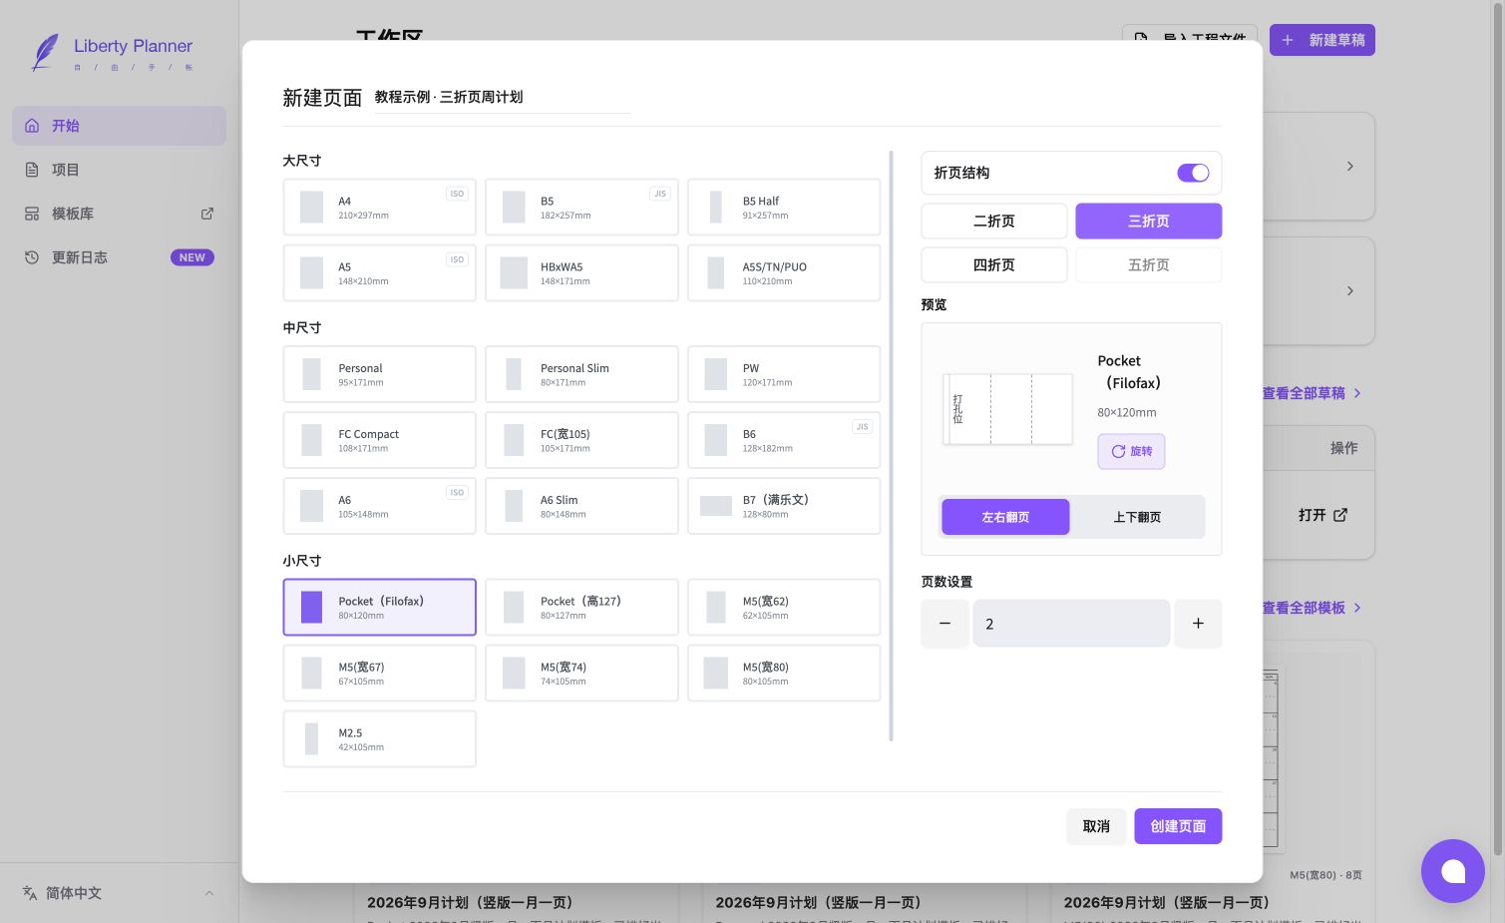Viewport: 1505px width, 923px height.
Task: Select the 三折页 fold option
Action: (1149, 222)
